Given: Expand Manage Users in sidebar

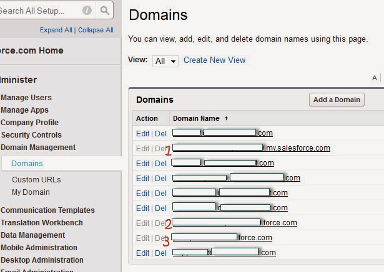Looking at the screenshot, I should click(26, 98).
